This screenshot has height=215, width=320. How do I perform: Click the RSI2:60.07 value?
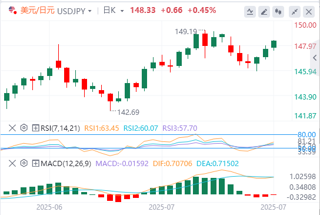tap(141, 128)
